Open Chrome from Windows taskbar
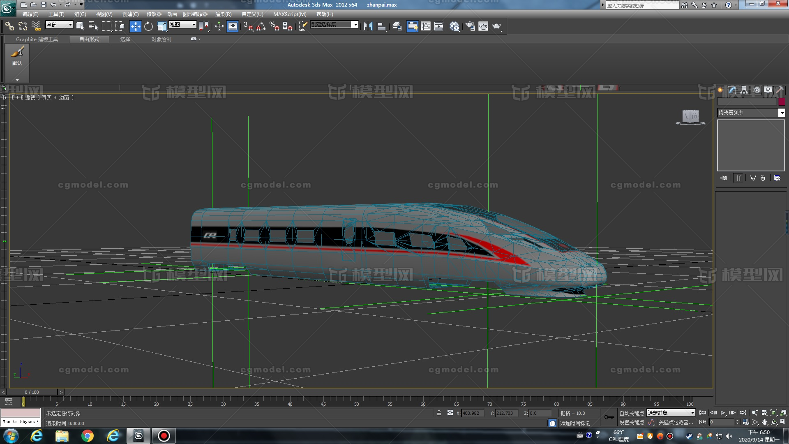Viewport: 789px width, 444px height. pos(88,436)
